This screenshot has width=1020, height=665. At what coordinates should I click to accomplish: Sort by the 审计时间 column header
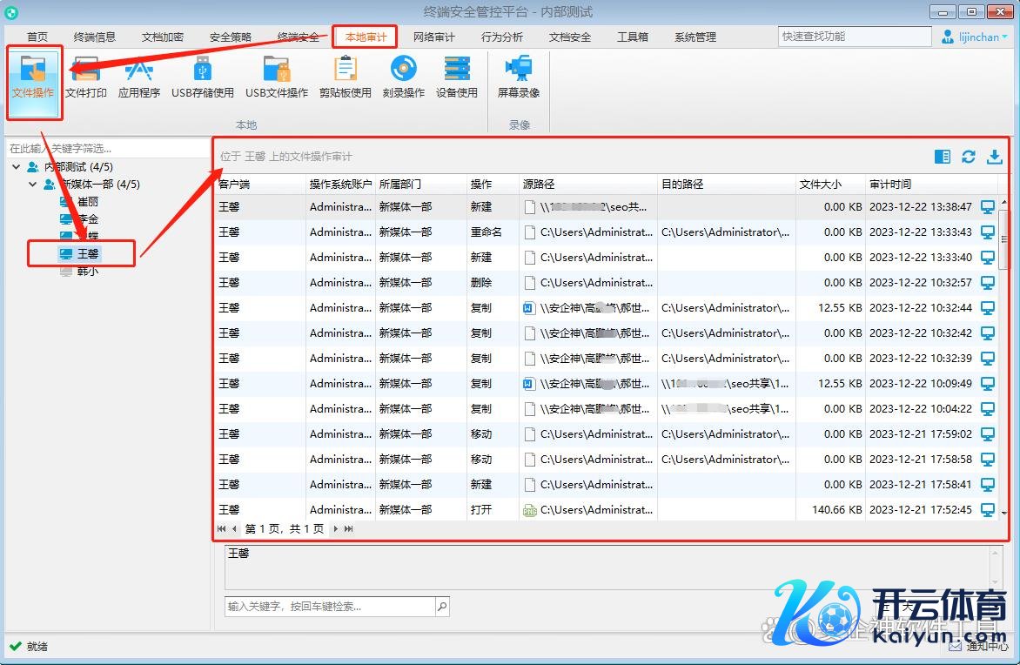890,185
